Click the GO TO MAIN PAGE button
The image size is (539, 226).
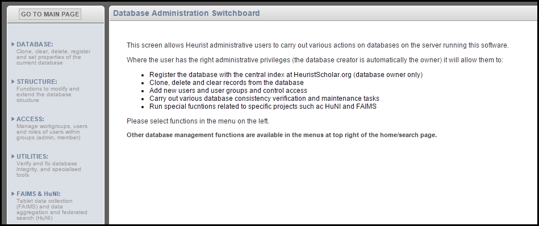(50, 14)
